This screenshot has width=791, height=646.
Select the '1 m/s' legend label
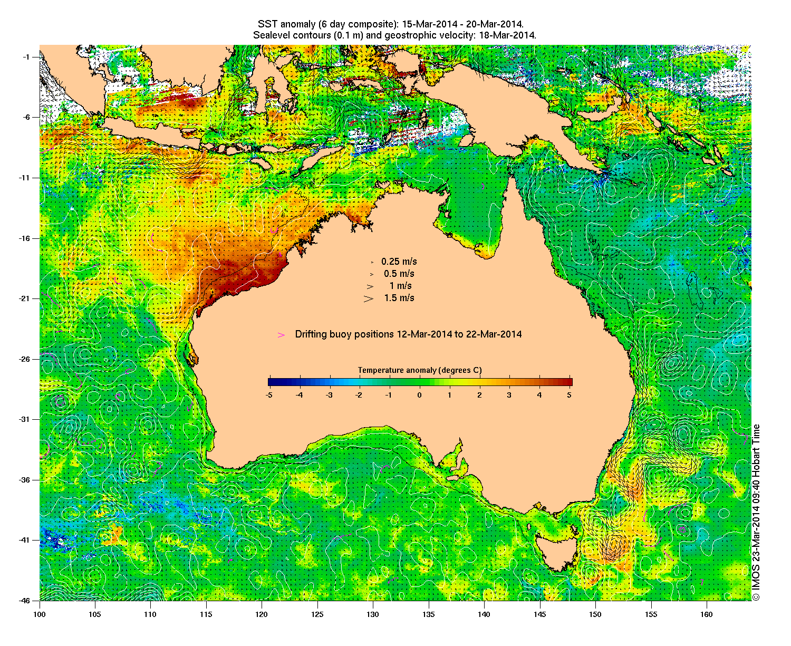401,286
